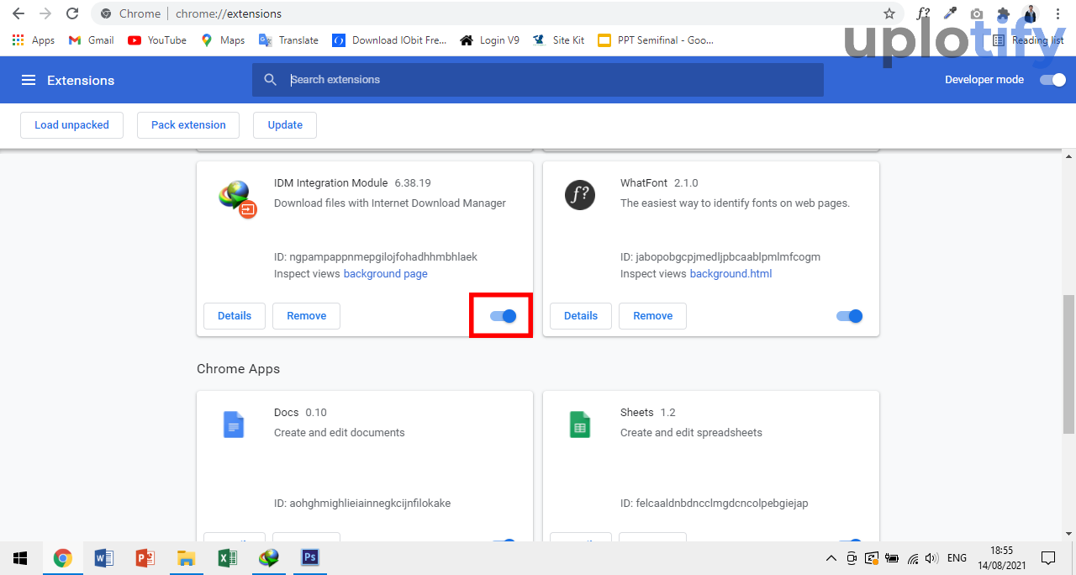Click the Docs app icon
Image resolution: width=1076 pixels, height=575 pixels.
(x=234, y=425)
